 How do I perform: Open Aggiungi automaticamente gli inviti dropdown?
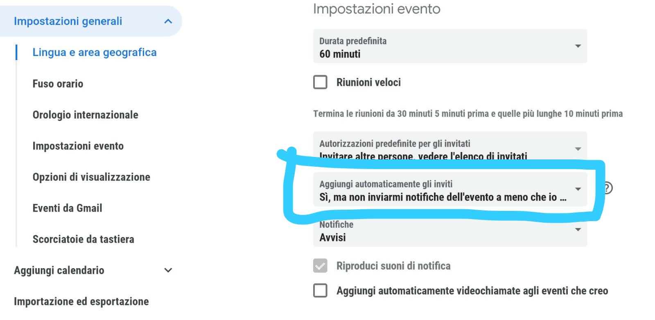coord(450,189)
